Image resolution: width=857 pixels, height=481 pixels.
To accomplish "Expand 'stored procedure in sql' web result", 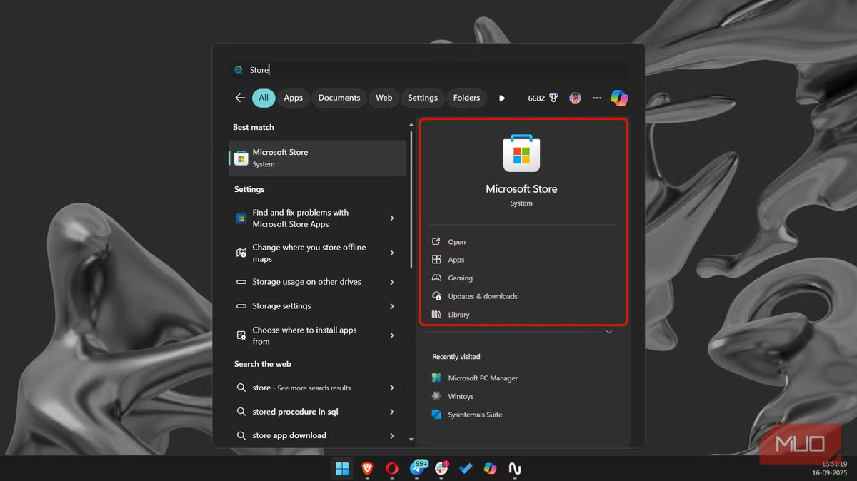I will pyautogui.click(x=392, y=412).
